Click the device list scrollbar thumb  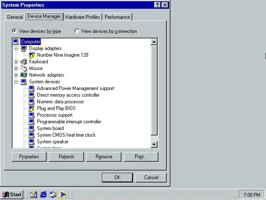tap(154, 90)
